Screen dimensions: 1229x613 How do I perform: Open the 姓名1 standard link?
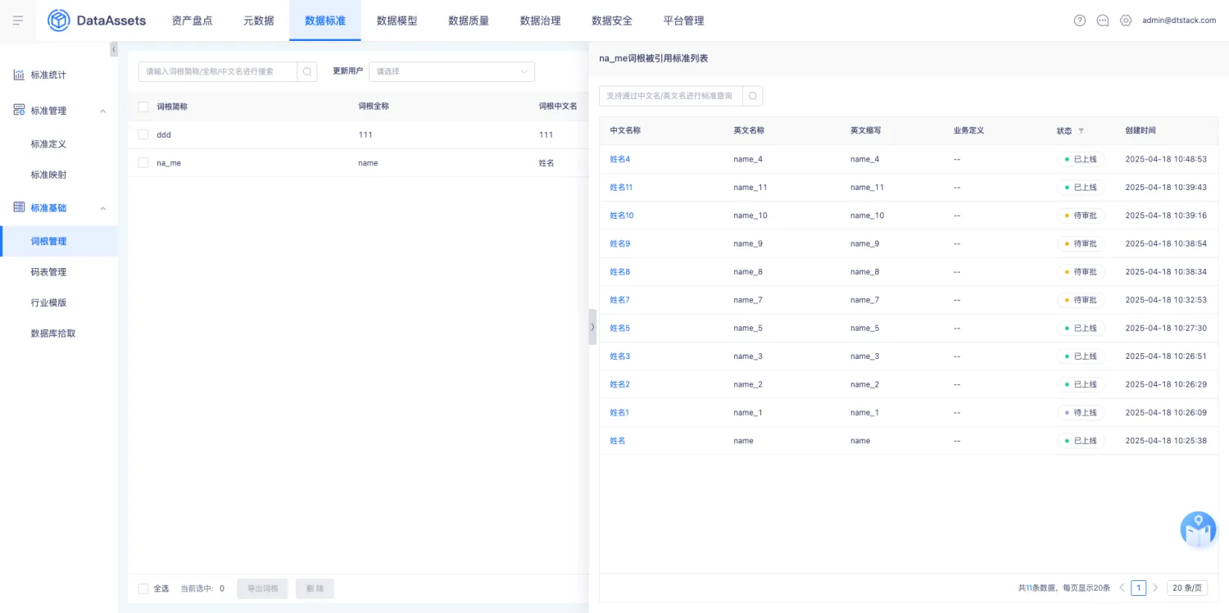coord(619,412)
